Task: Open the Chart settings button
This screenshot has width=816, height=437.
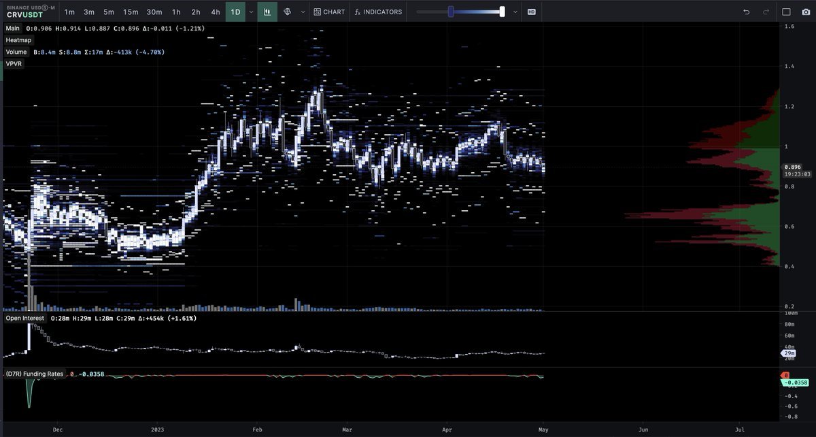Action: [x=329, y=12]
